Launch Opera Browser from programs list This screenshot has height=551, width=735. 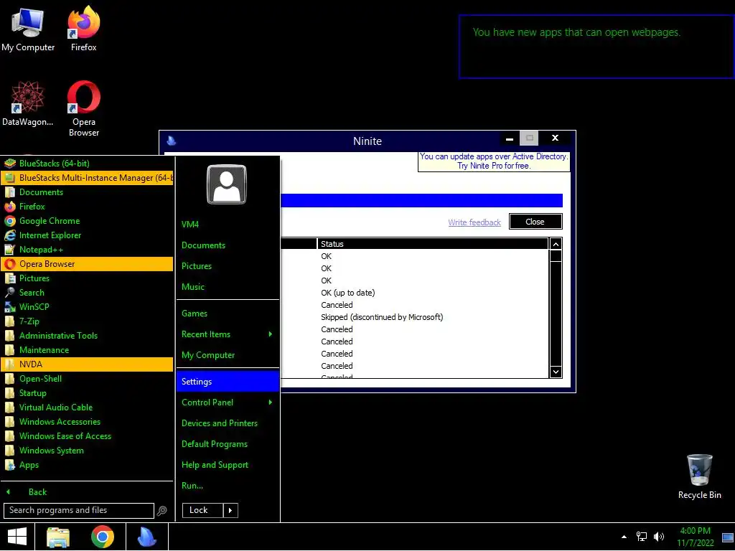(x=87, y=264)
